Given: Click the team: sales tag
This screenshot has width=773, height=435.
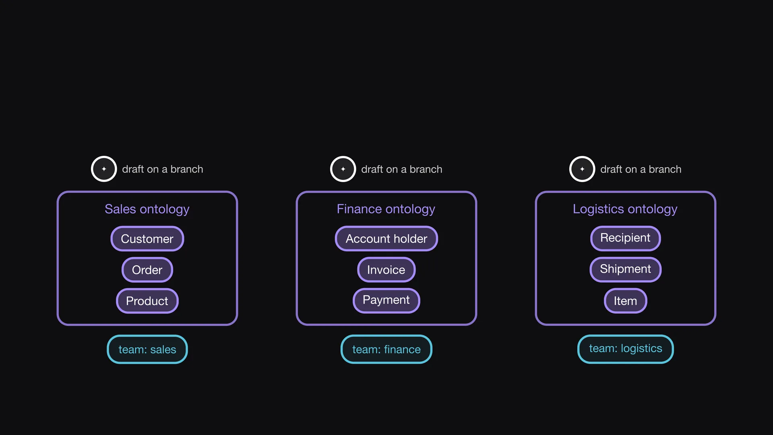Looking at the screenshot, I should pyautogui.click(x=147, y=349).
